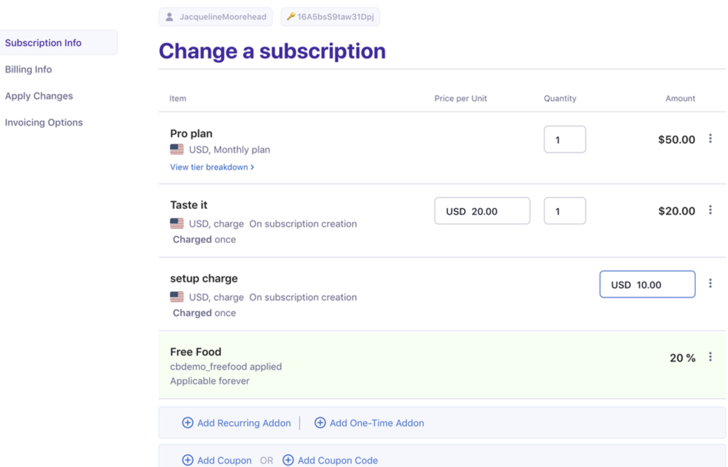Screen dimensions: 728x467
Task: Expand the View tier breakdown section
Action: [212, 167]
